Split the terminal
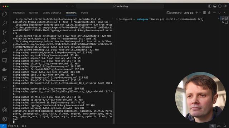 [x=204, y=13]
